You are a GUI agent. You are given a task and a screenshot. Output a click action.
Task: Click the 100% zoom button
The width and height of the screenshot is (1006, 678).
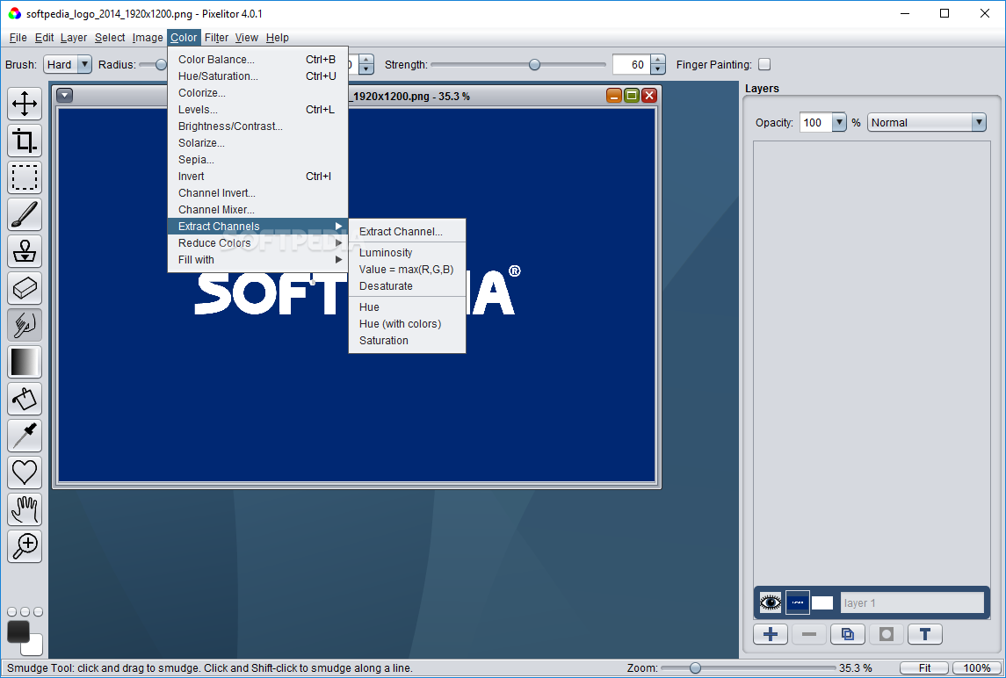pyautogui.click(x=976, y=668)
